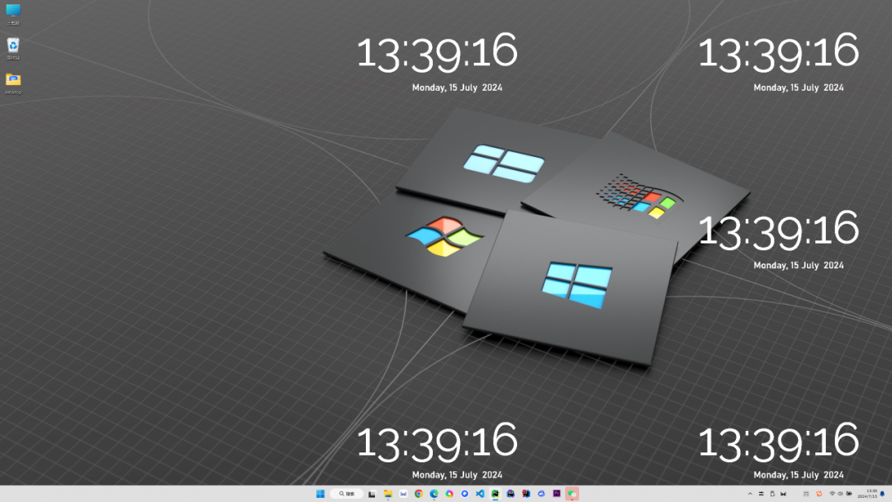Open the input method tray indicator
This screenshot has width=892, height=502.
[x=806, y=494]
